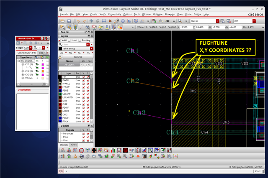
Task: Click the tsmc18 library button
Action: point(77,57)
